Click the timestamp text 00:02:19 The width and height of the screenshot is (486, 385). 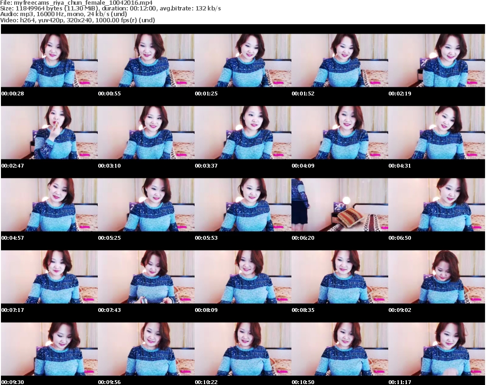pos(400,94)
